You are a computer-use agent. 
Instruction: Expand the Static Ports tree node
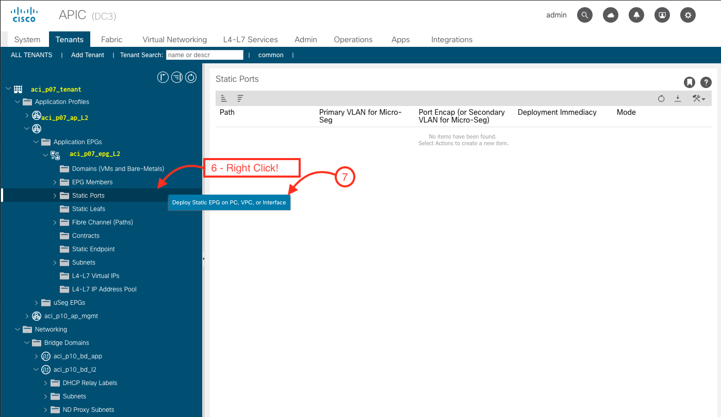pos(55,196)
